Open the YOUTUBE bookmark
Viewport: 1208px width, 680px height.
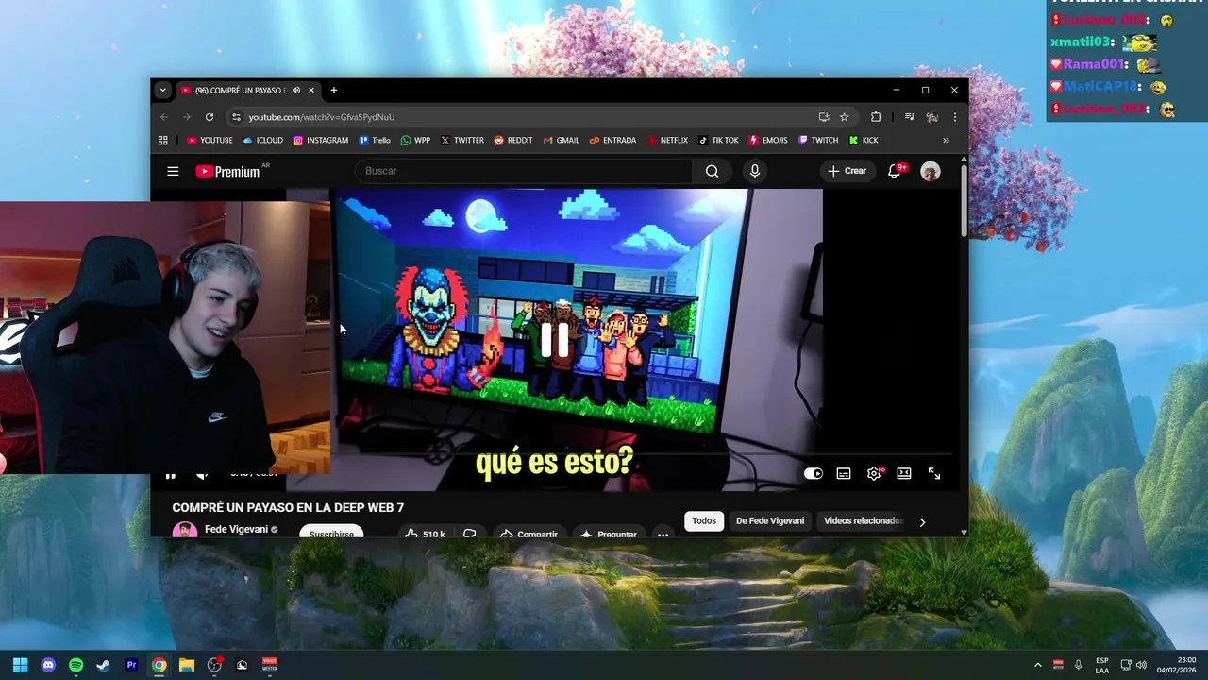tap(210, 141)
